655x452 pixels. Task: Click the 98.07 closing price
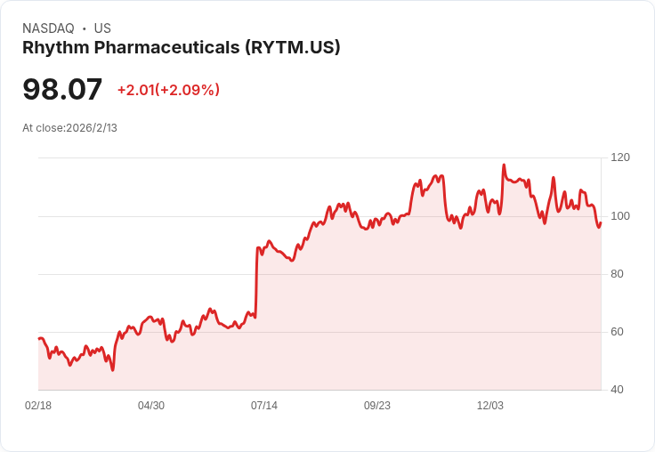click(62, 89)
